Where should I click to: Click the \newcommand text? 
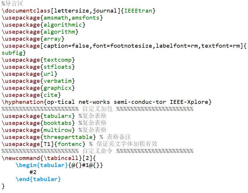pos(21,158)
